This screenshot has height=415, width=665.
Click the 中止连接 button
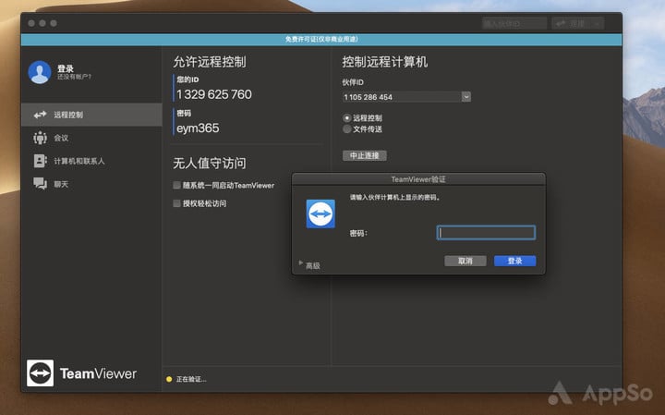coord(364,155)
